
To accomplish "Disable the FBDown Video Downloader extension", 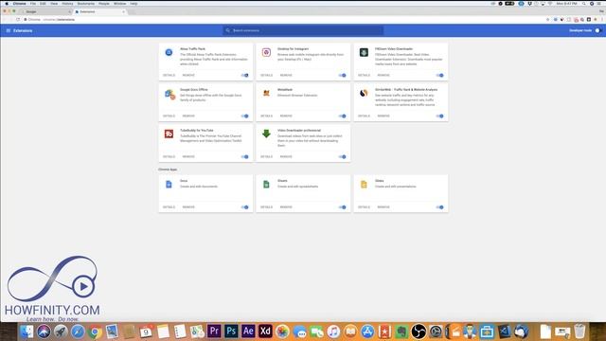I will [x=439, y=76].
